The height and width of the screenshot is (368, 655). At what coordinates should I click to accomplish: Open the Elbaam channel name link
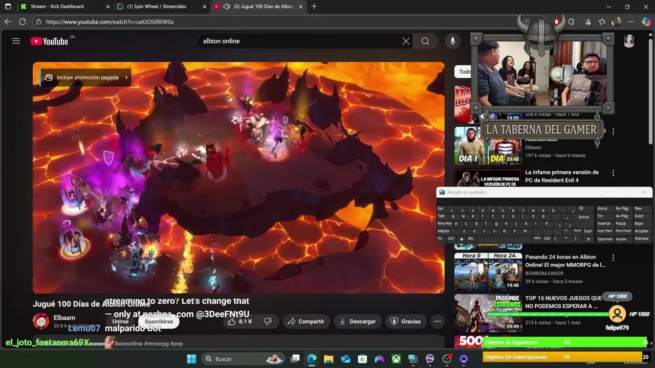(x=64, y=317)
